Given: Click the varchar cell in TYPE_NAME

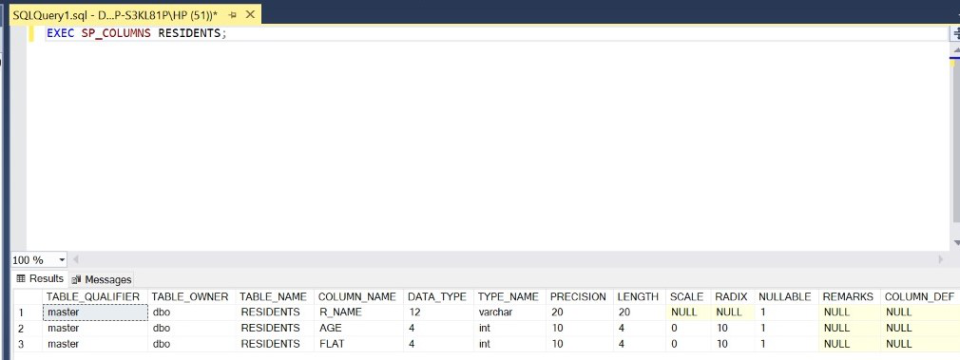Looking at the screenshot, I should tap(509, 313).
